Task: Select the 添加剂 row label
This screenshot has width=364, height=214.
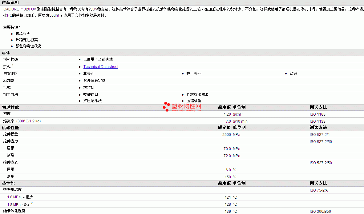Action: [9, 81]
